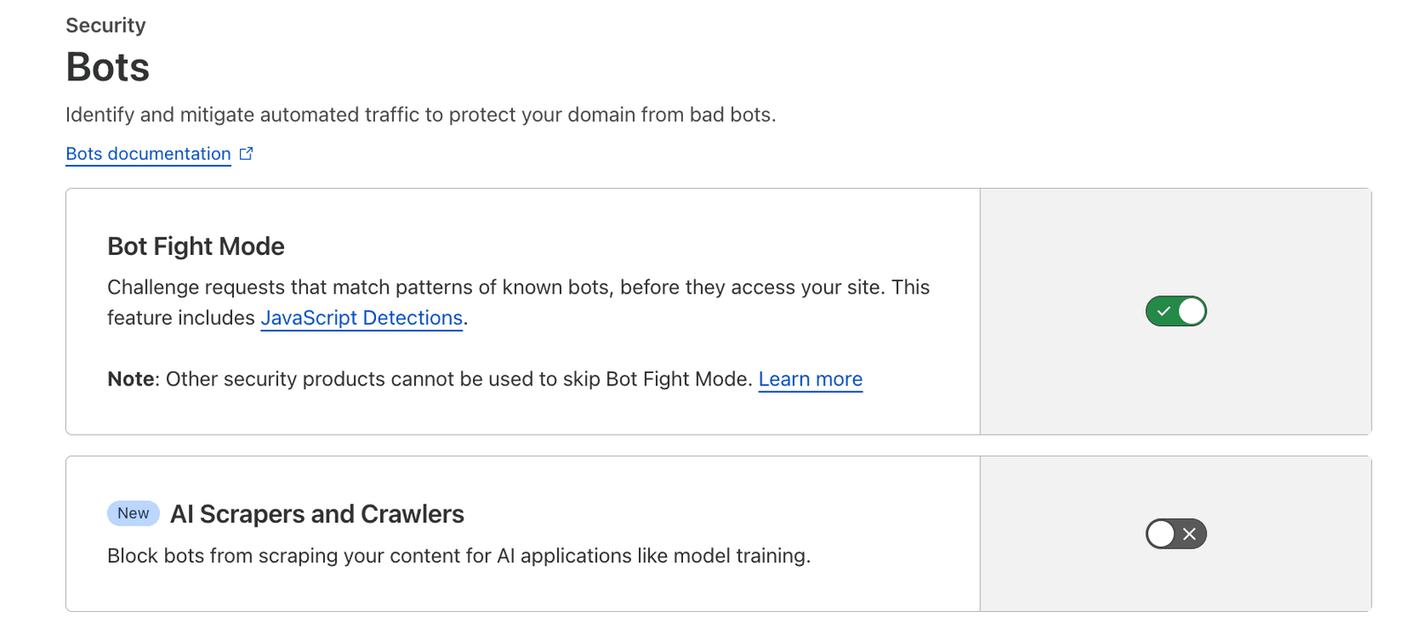Click the JavaScript Detections hyperlink text

coord(361,317)
